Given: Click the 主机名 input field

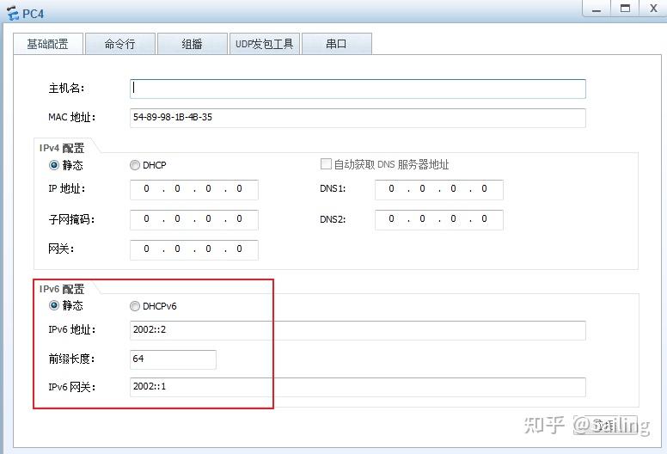Looking at the screenshot, I should point(358,89).
